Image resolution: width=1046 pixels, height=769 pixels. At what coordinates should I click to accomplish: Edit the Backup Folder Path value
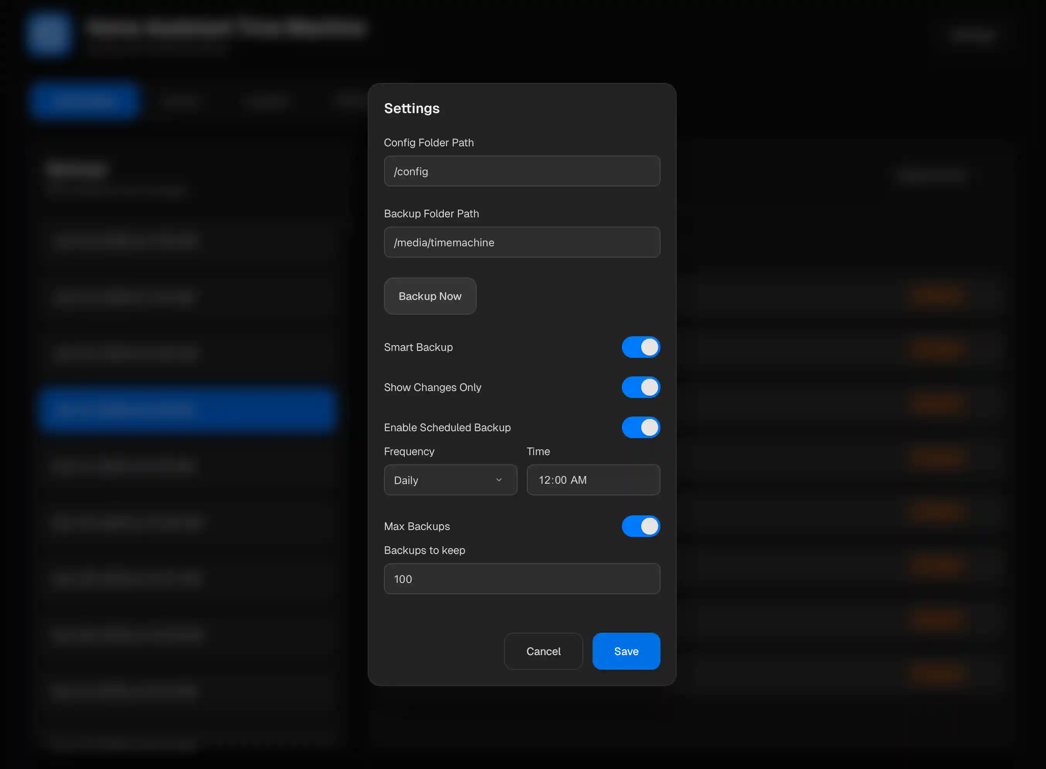click(521, 242)
